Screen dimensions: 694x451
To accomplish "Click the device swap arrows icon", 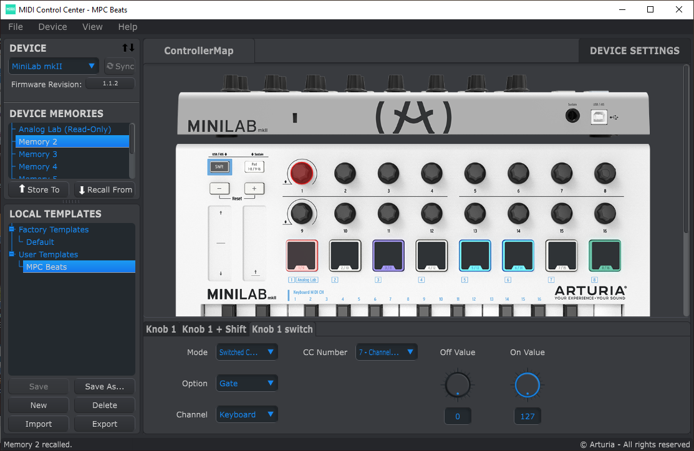I will point(128,48).
